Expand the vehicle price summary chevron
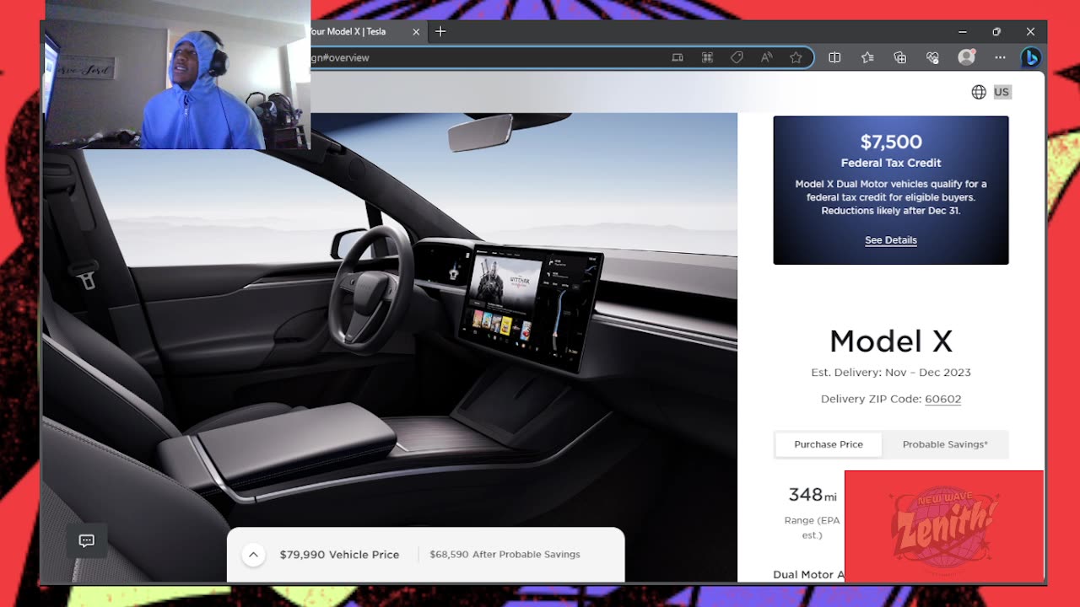Screen dimensions: 1080x607 (253, 554)
